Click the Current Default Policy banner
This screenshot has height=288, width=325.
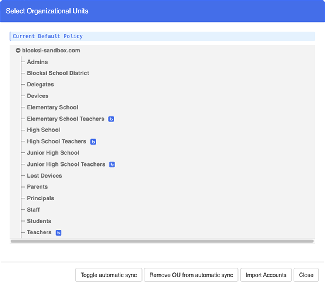point(162,36)
